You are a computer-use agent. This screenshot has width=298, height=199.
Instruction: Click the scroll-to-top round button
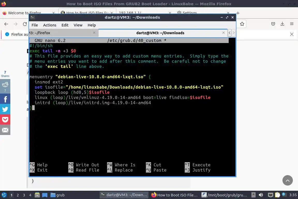(288, 180)
